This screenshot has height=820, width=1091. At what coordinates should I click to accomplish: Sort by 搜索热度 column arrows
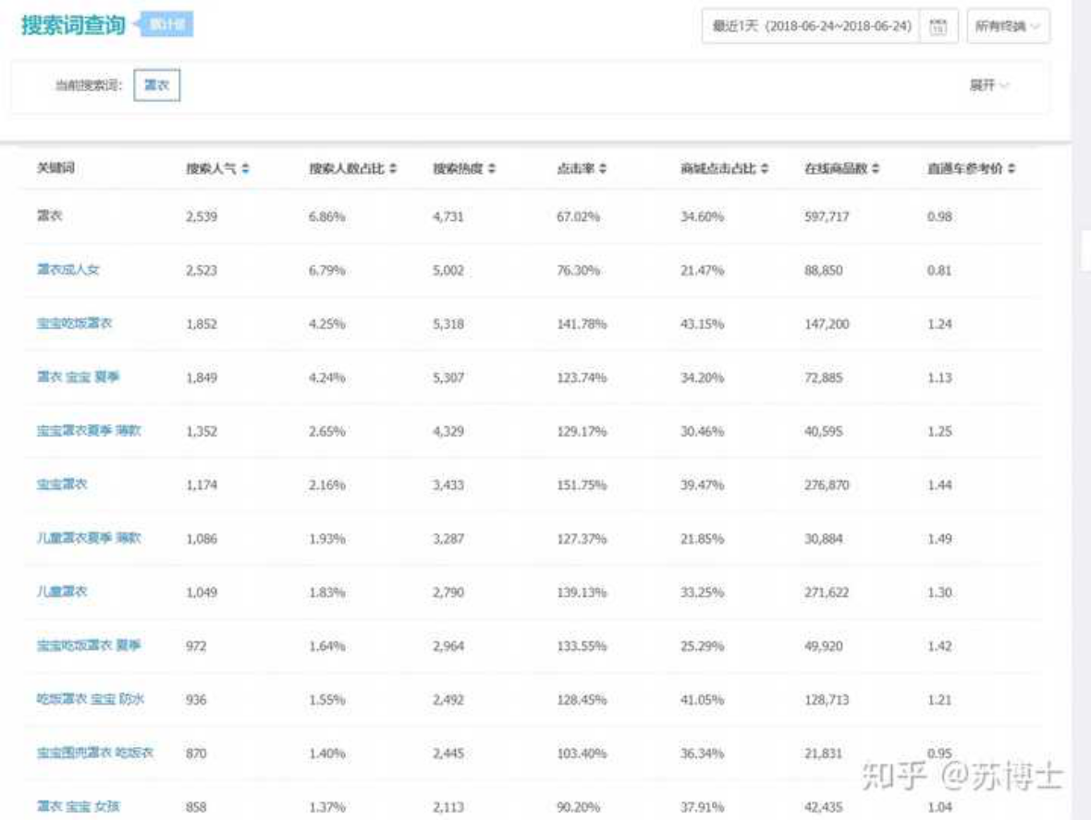[492, 168]
